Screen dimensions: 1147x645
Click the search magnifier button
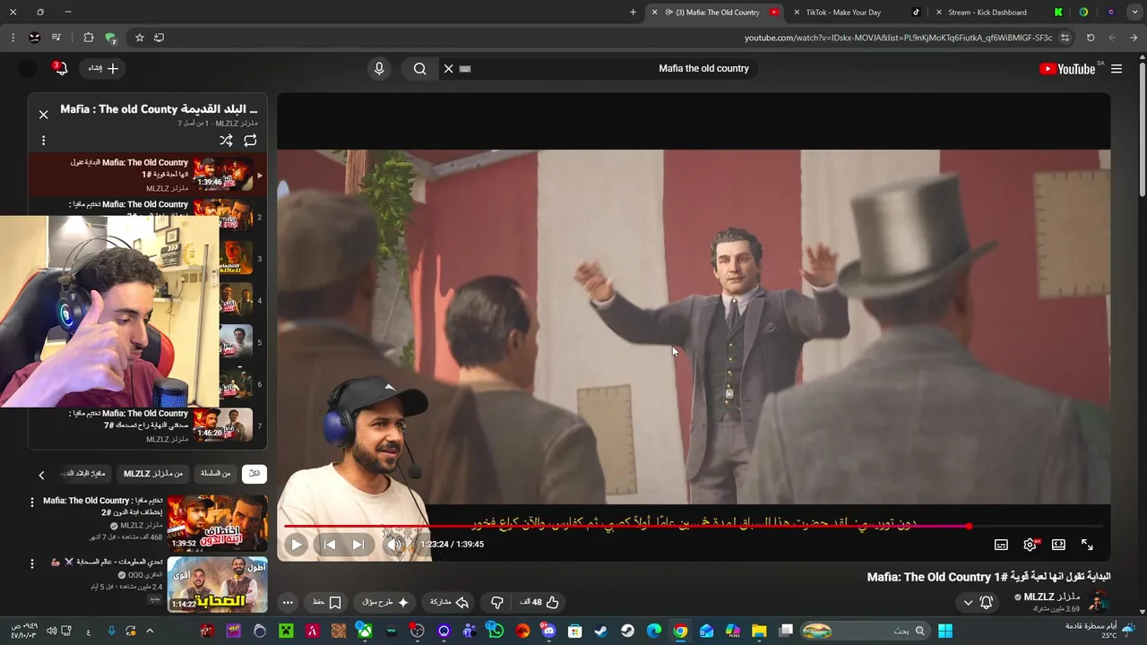(419, 68)
